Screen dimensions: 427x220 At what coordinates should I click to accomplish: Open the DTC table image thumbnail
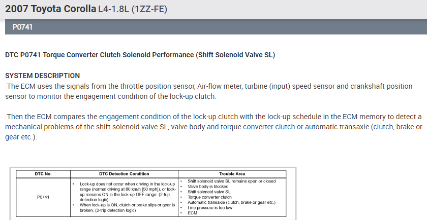pyautogui.click(x=153, y=194)
